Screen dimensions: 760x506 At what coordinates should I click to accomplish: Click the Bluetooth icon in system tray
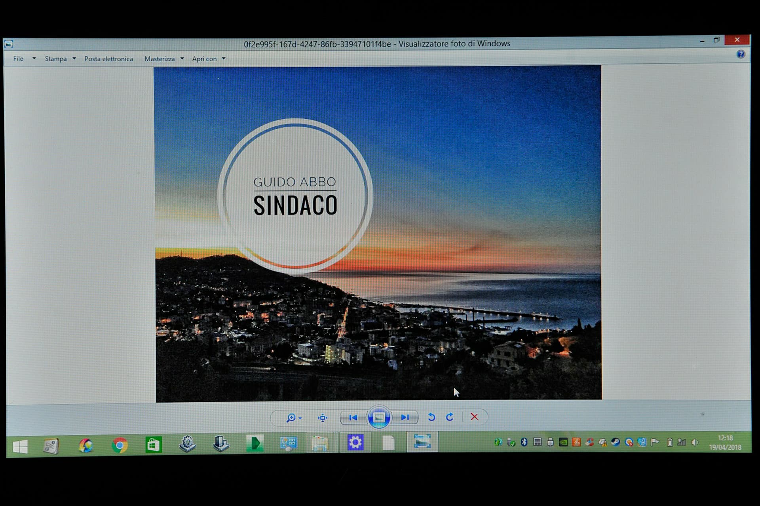coord(524,442)
